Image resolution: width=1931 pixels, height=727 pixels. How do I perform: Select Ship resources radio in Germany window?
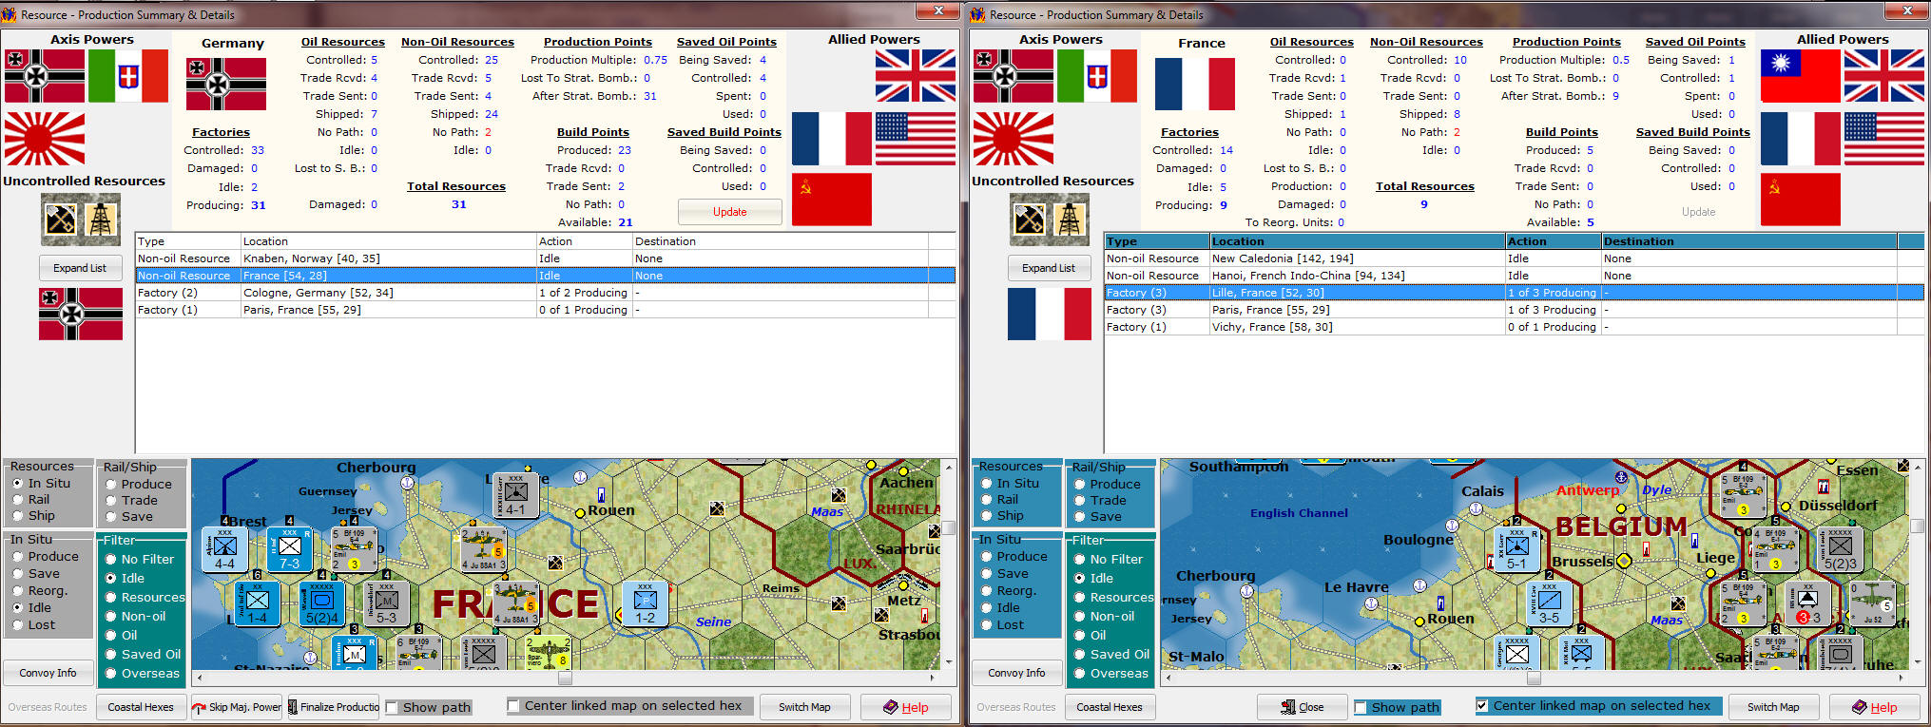tap(18, 516)
